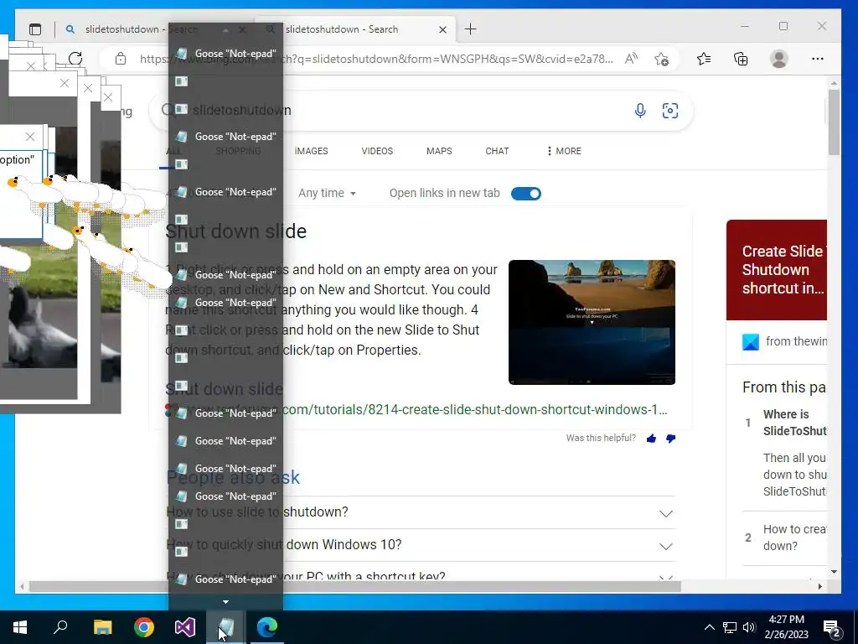Viewport: 858px width, 644px height.
Task: Select the second slidetoshutdown browser tab
Action: [355, 29]
